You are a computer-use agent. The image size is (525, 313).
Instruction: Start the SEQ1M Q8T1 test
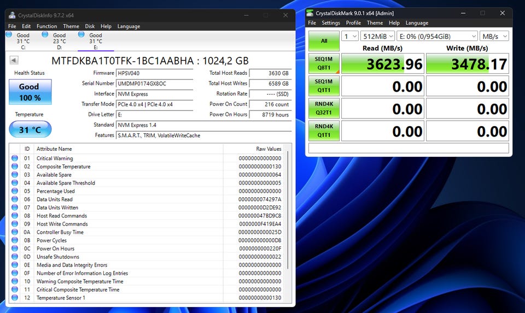[324, 63]
